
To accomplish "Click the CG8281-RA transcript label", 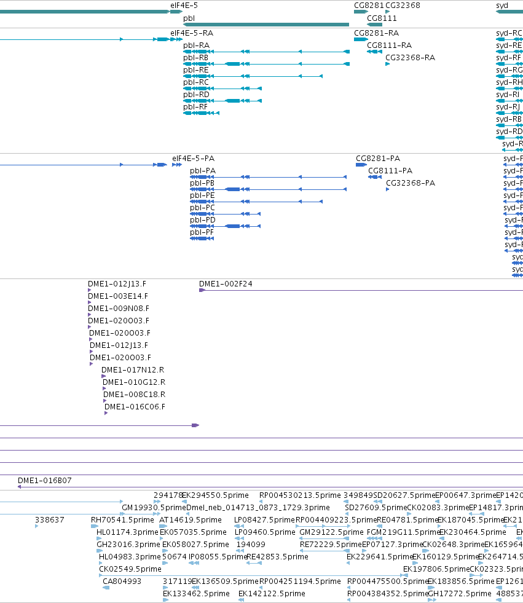I will (377, 33).
